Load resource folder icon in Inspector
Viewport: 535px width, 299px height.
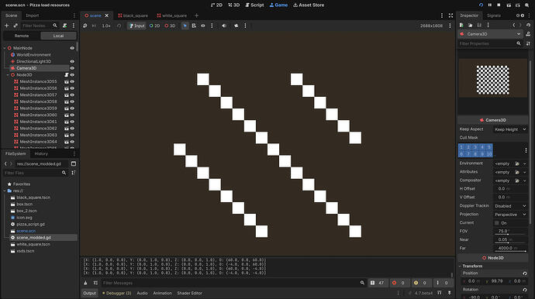470,25
